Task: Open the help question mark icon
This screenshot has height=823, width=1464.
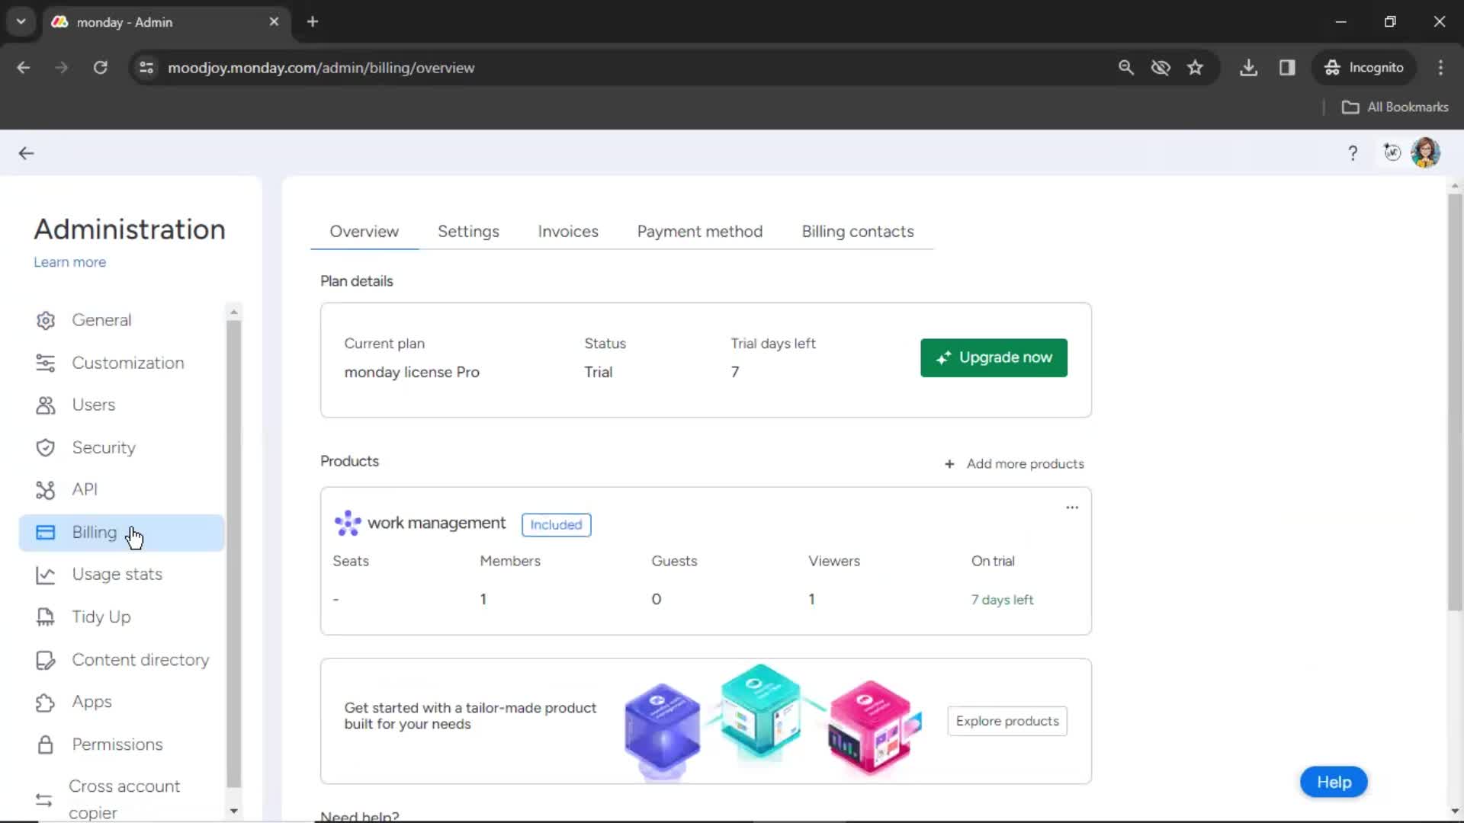Action: click(1353, 153)
